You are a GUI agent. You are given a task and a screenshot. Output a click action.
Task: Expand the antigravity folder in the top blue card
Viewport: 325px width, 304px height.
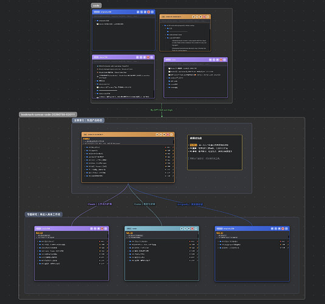click(x=95, y=21)
